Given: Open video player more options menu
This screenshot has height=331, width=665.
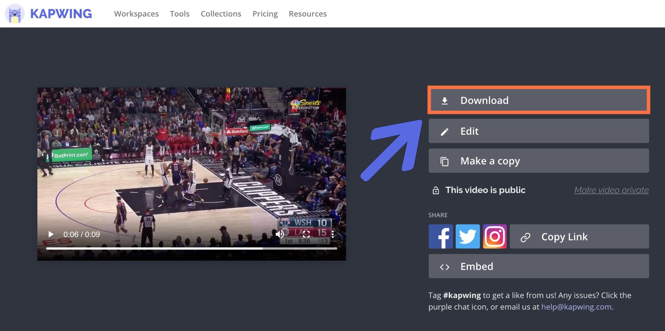Looking at the screenshot, I should (332, 234).
